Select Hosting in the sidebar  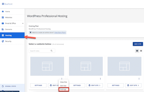(12, 35)
